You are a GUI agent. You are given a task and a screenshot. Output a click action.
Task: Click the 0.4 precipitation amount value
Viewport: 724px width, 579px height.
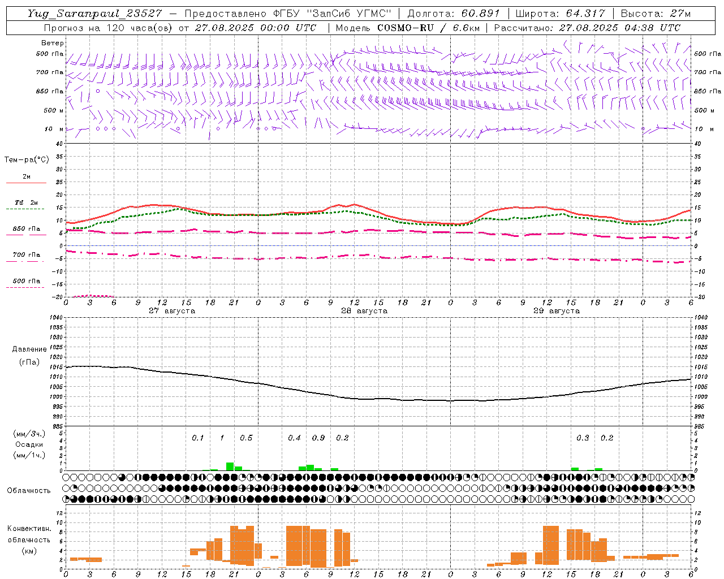[294, 438]
